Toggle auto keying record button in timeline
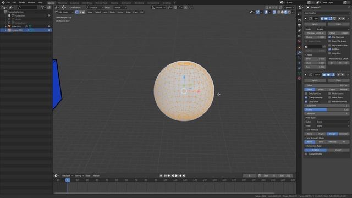352x198 pixels. tap(161, 175)
